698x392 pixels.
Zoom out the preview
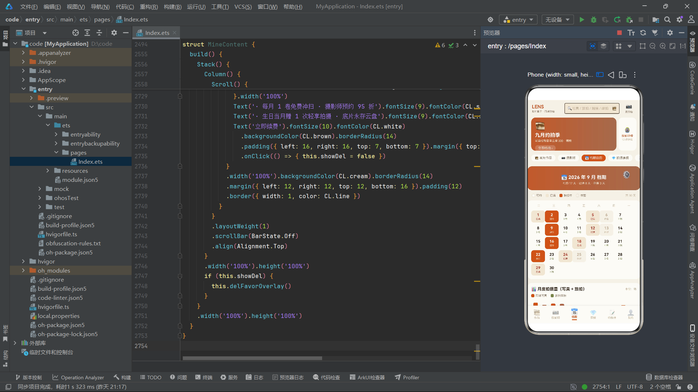pyautogui.click(x=653, y=46)
